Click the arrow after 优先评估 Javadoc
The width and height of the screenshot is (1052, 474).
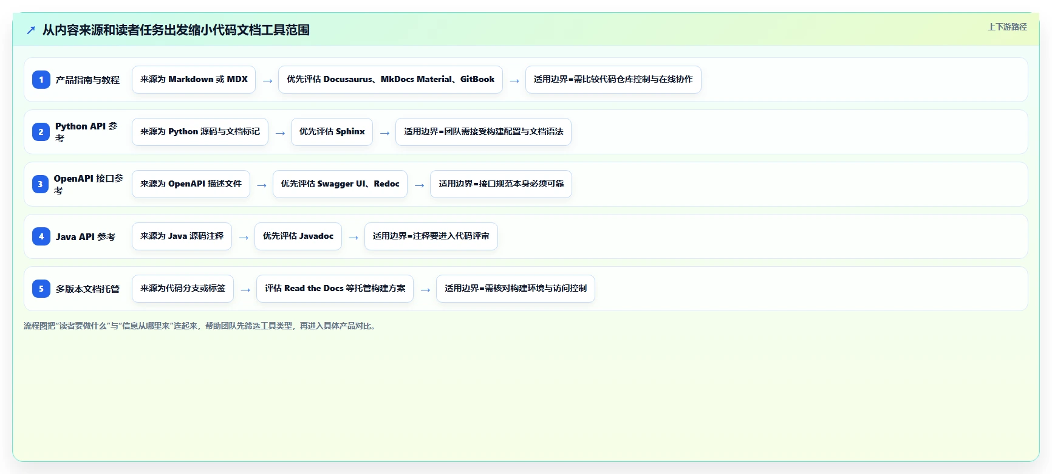coord(354,238)
